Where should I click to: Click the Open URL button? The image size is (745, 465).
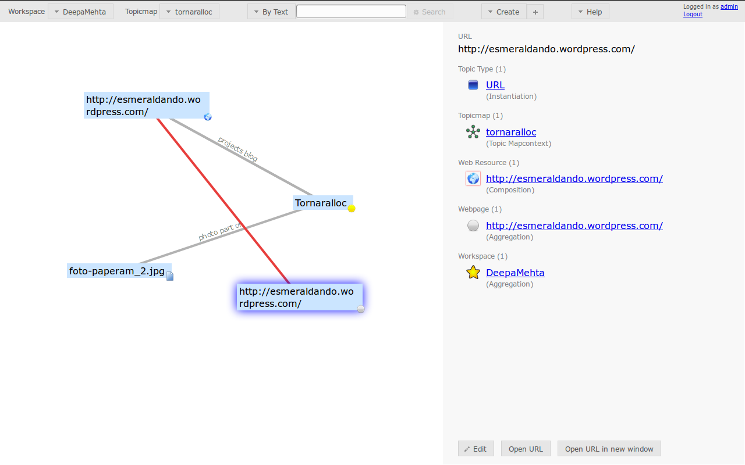pyautogui.click(x=526, y=449)
